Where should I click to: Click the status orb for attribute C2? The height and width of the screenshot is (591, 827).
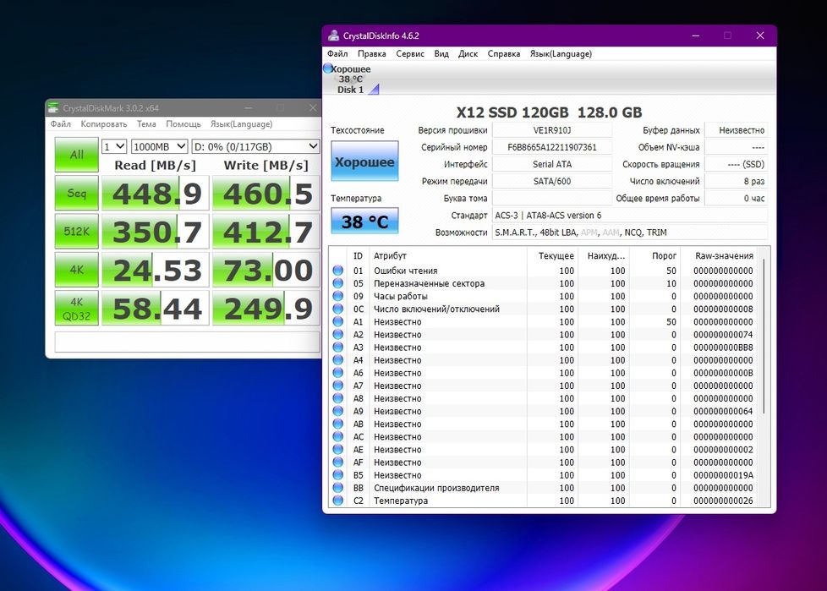pos(338,501)
